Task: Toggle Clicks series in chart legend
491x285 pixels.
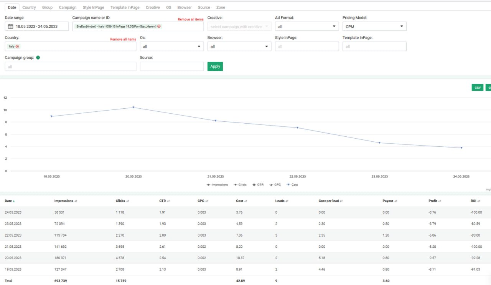Action: coord(240,185)
